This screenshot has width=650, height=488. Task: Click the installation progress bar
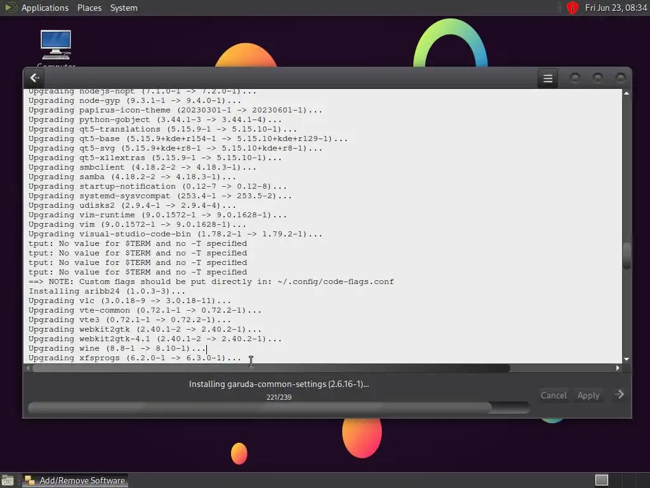click(x=279, y=407)
